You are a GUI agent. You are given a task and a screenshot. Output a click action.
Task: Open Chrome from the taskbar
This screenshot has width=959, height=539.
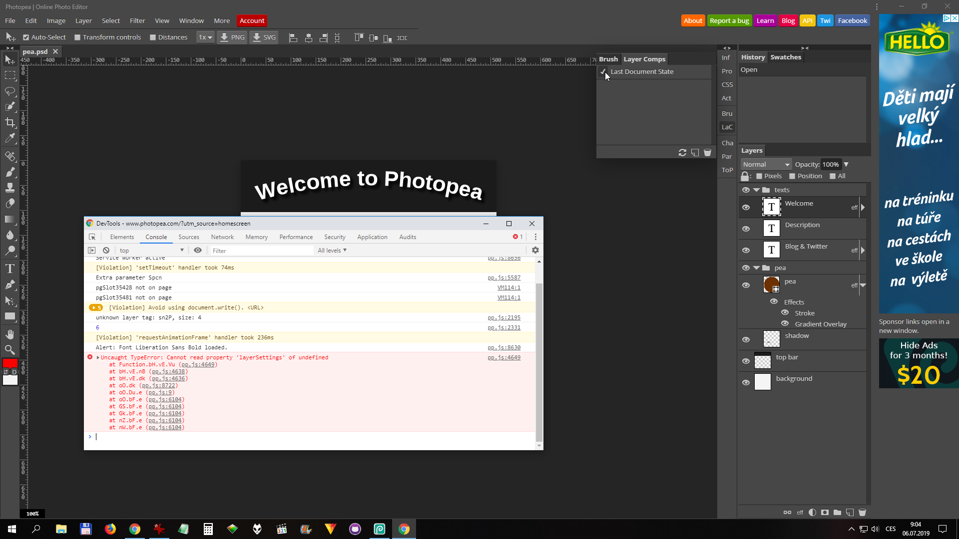point(134,529)
